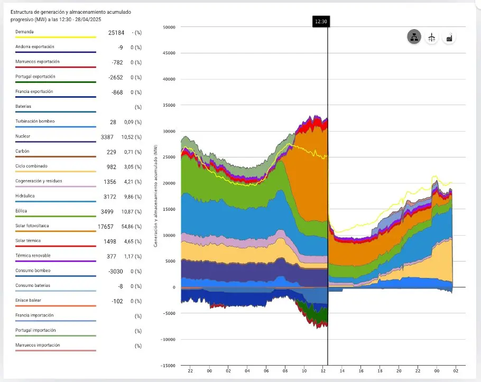The image size is (481, 382).
Task: Select the generation structure hierarchy view icon
Action: [x=414, y=37]
